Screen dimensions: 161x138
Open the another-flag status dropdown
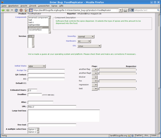click(94, 69)
